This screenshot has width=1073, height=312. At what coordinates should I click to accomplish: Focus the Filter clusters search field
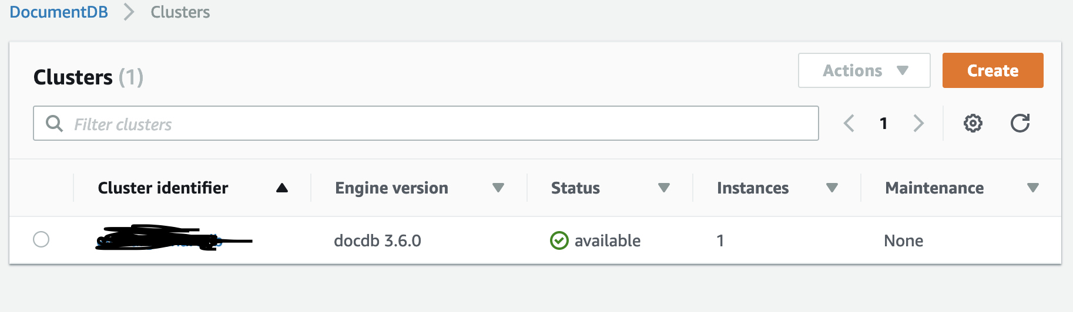(425, 123)
